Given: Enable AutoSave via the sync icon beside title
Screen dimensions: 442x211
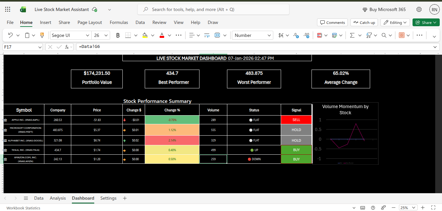Looking at the screenshot, I should (x=95, y=9).
